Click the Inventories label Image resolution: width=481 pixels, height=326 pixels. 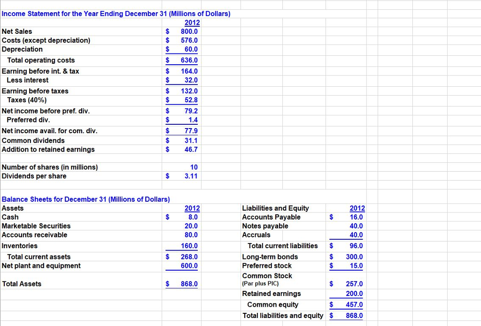tap(19, 246)
